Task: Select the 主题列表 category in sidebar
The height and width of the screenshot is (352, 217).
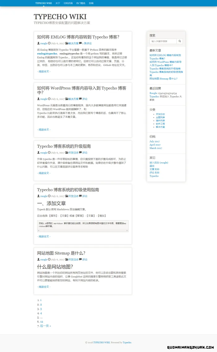Action: [x=160, y=118]
